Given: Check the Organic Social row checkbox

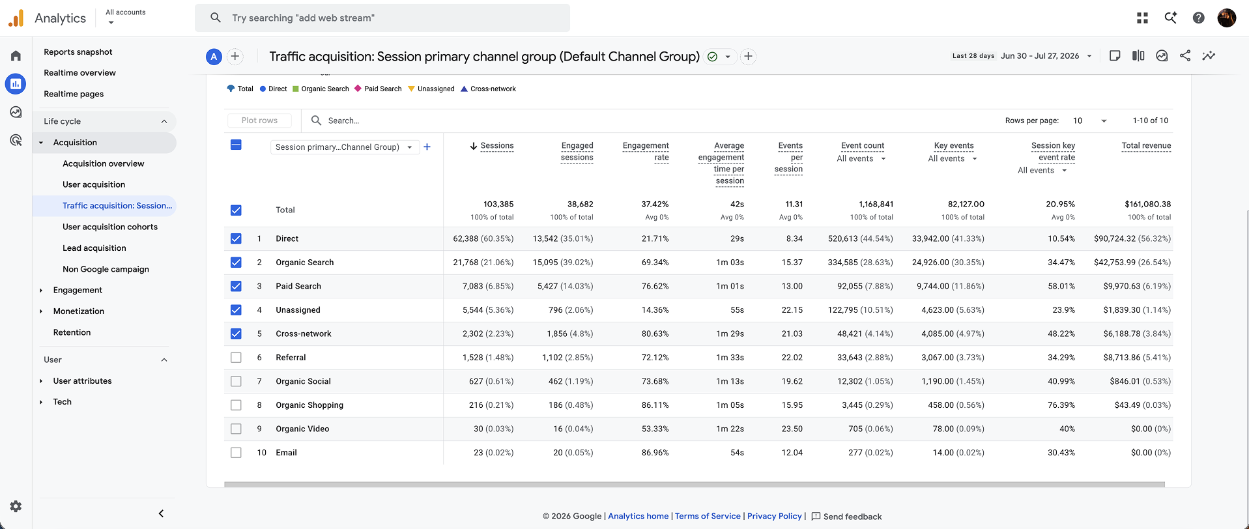Looking at the screenshot, I should [x=236, y=381].
